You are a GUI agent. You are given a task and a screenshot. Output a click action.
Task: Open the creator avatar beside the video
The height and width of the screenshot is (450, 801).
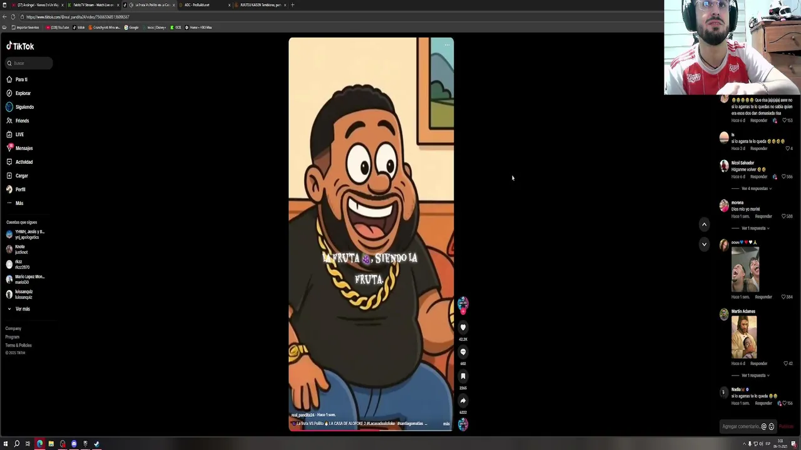pyautogui.click(x=462, y=304)
